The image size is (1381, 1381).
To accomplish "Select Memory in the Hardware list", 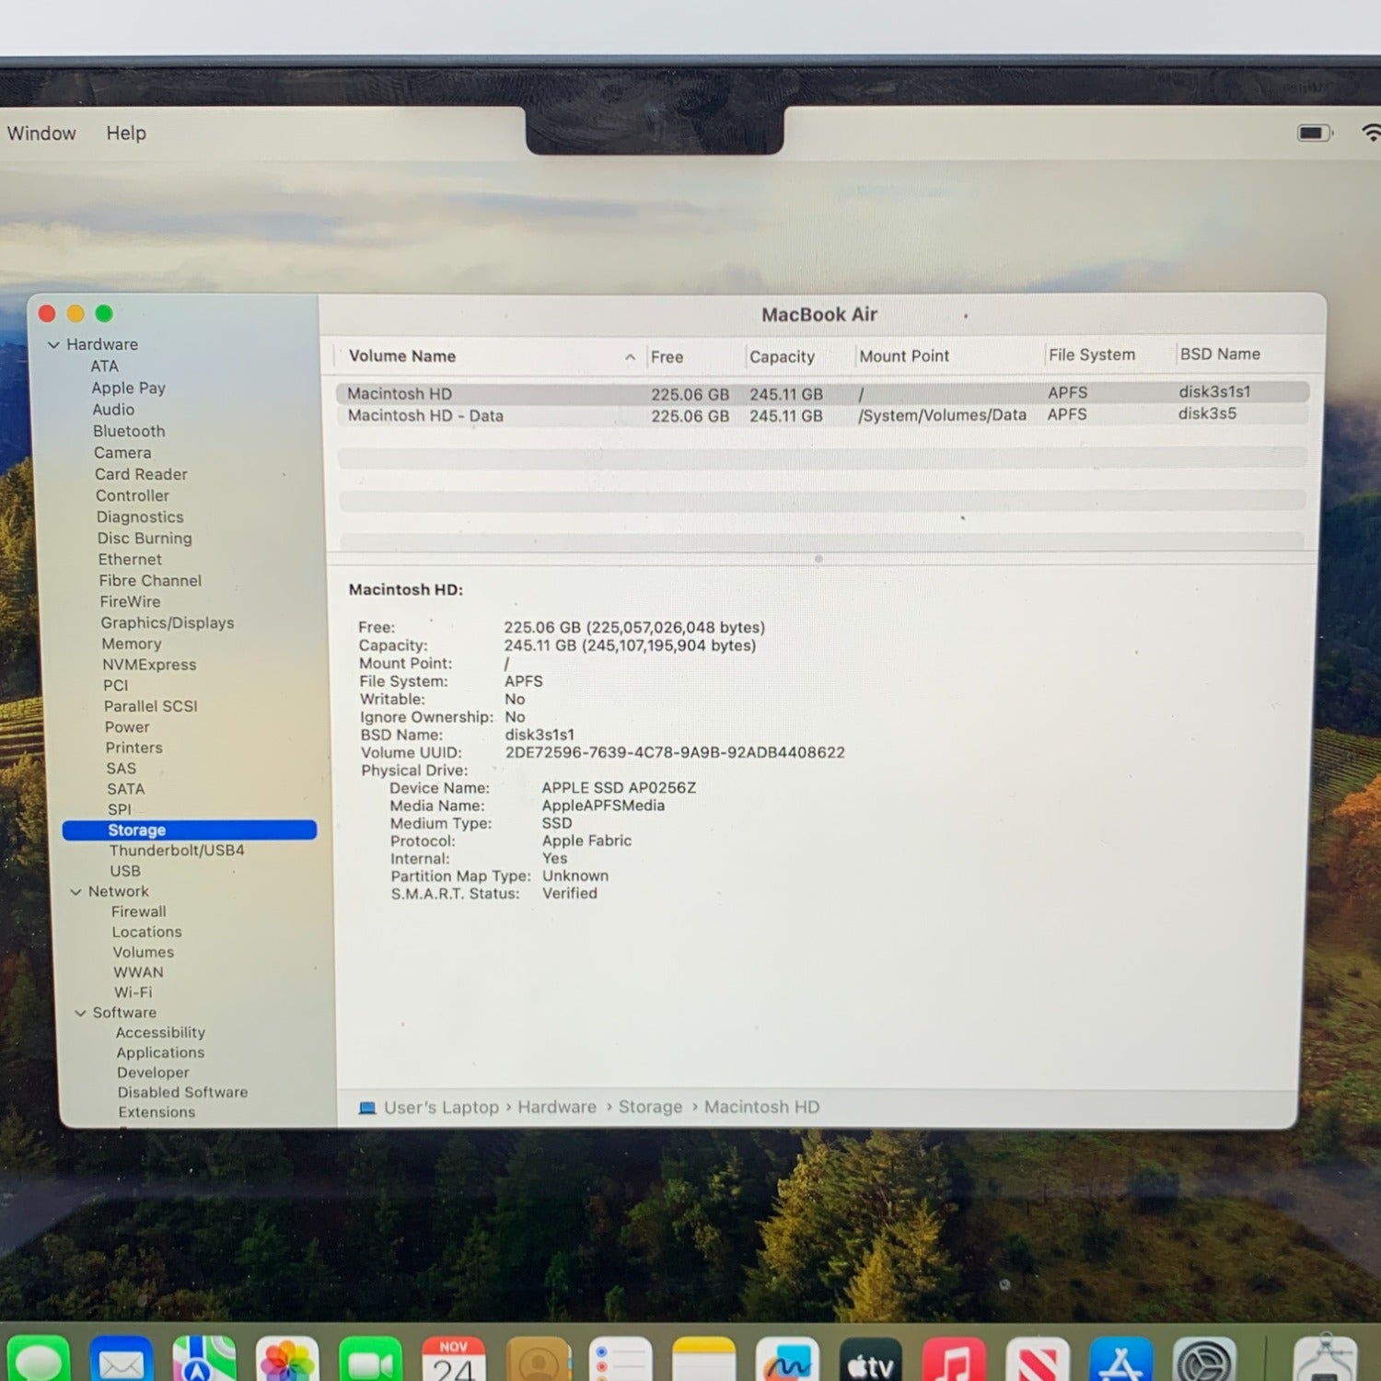I will pos(132,644).
